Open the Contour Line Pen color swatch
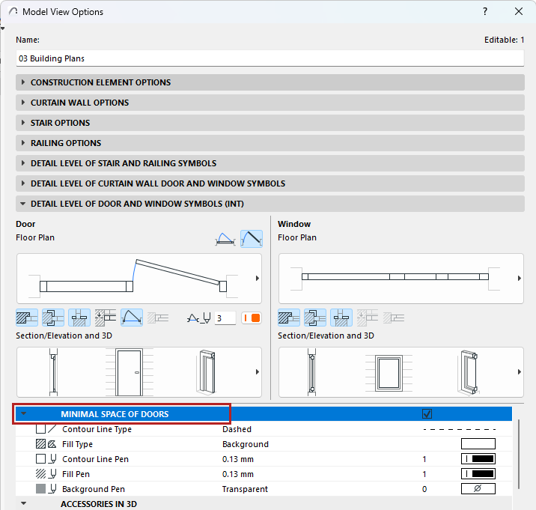 478,459
